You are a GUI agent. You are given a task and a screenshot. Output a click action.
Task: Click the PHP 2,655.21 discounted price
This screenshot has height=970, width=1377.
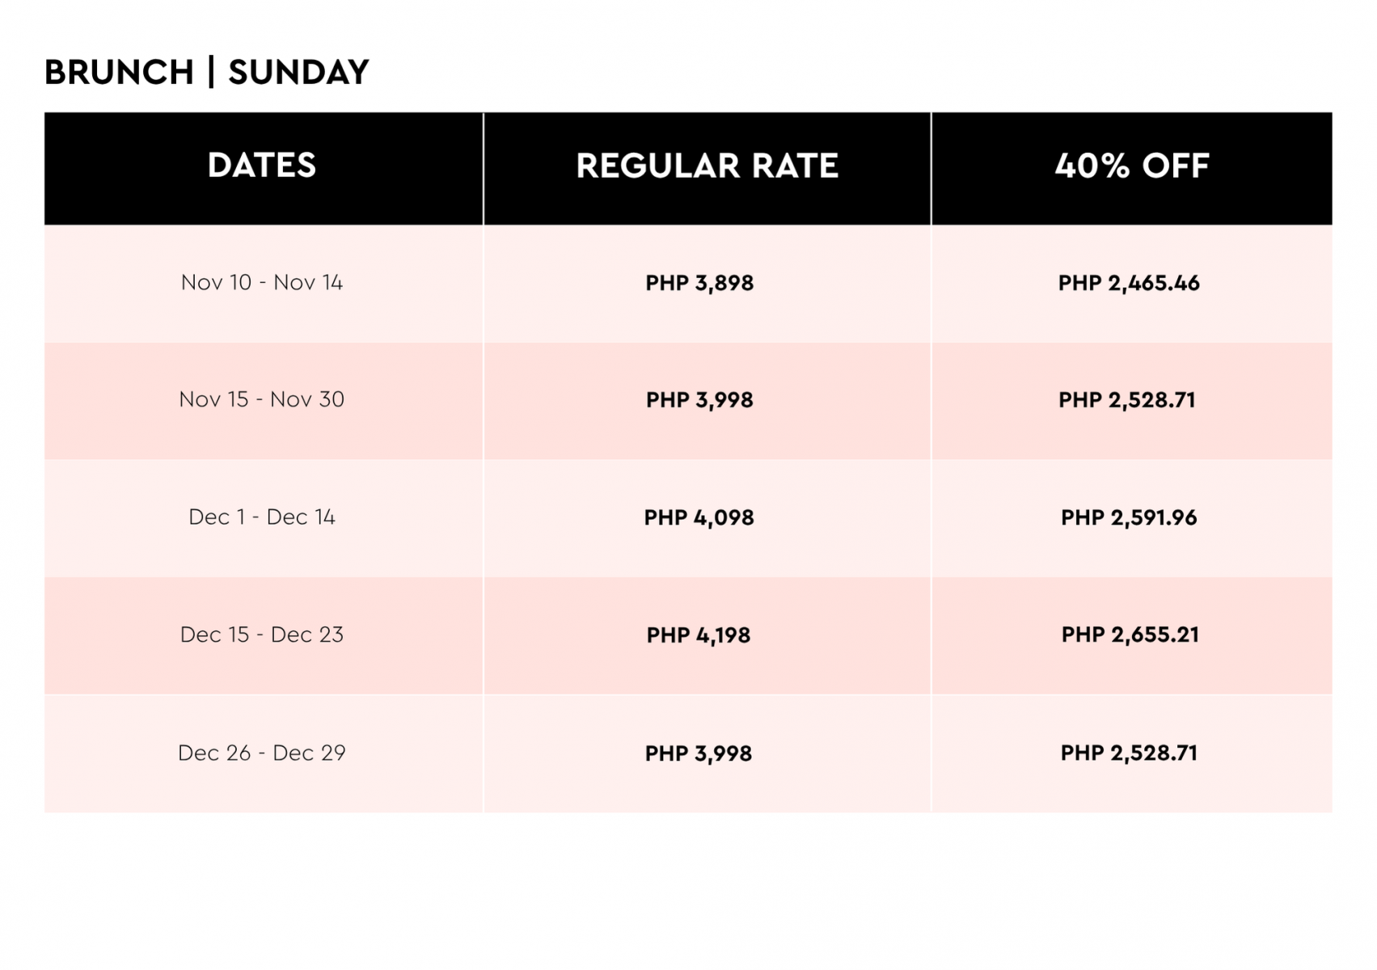(1130, 635)
